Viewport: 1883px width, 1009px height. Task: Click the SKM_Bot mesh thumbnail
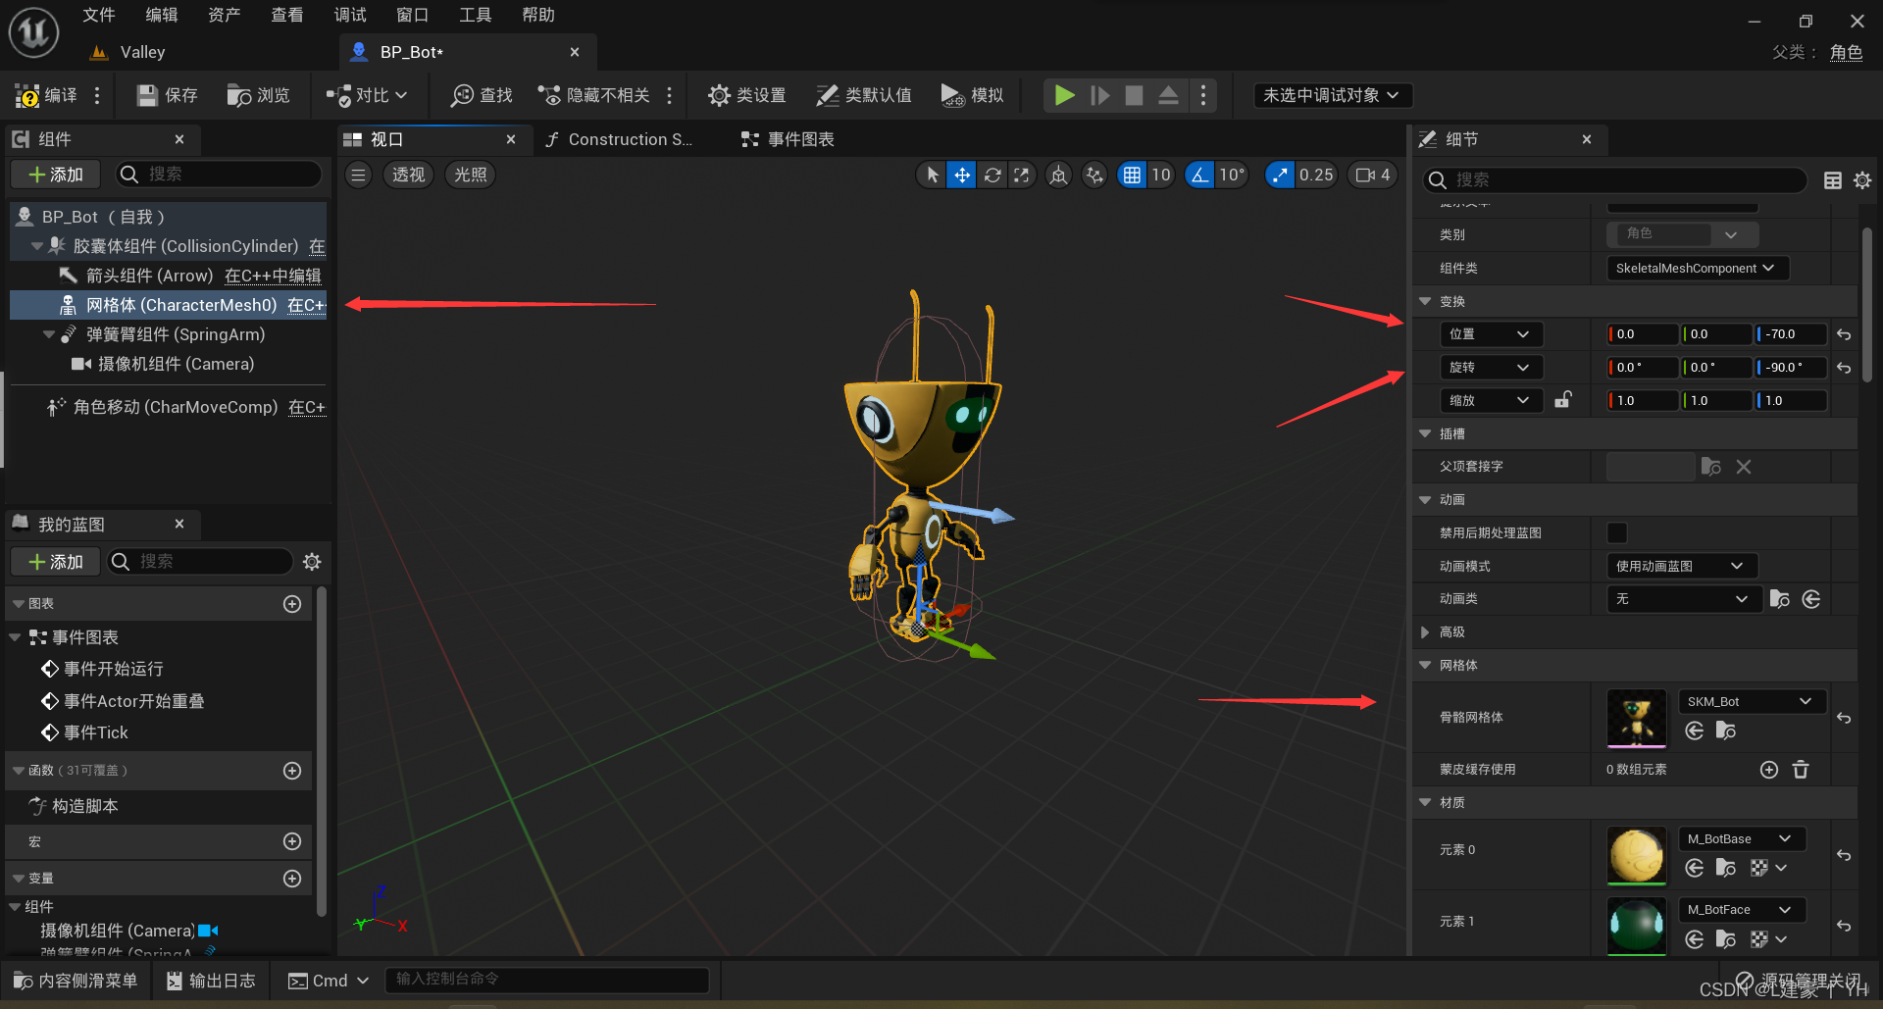pos(1636,718)
